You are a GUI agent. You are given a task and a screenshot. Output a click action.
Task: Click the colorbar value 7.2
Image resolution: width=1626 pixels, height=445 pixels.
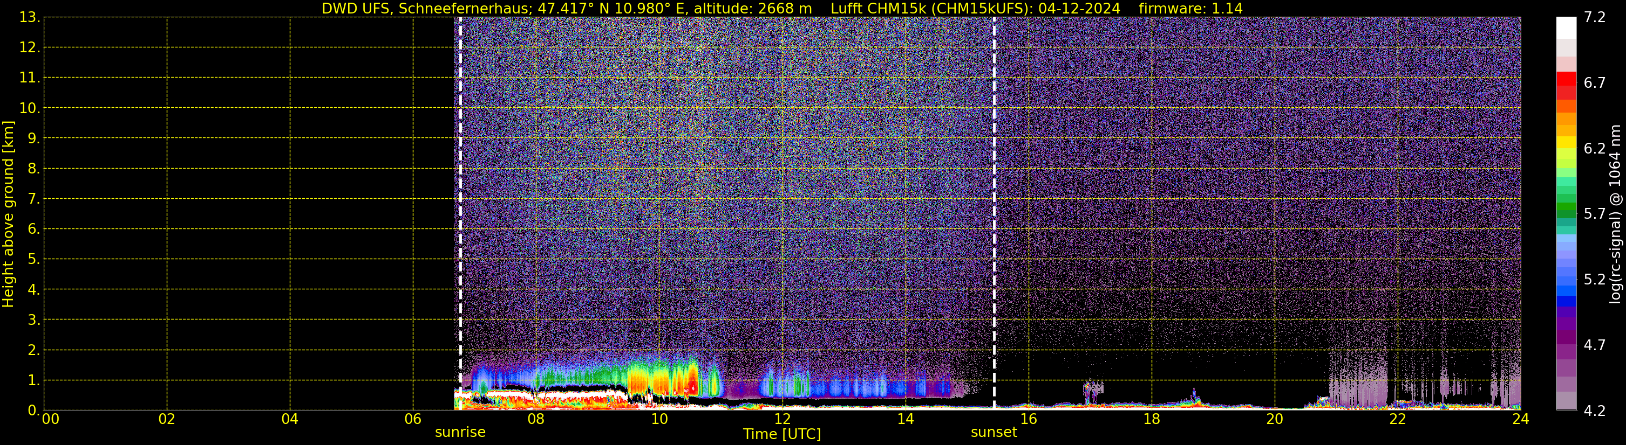1595,17
